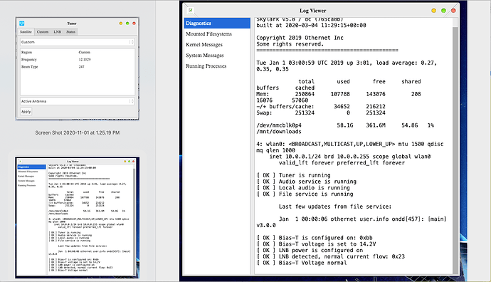Select the Log Viewer screenshot thumbnail
The image size is (491, 282).
[x=78, y=217]
